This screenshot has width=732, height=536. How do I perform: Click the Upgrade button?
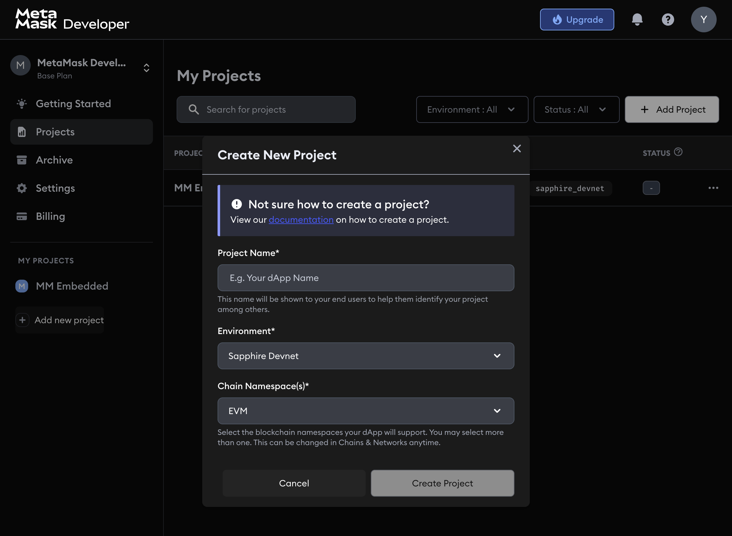click(577, 20)
